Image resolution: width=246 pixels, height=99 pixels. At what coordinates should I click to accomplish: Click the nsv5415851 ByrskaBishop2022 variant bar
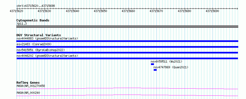coord(127,53)
